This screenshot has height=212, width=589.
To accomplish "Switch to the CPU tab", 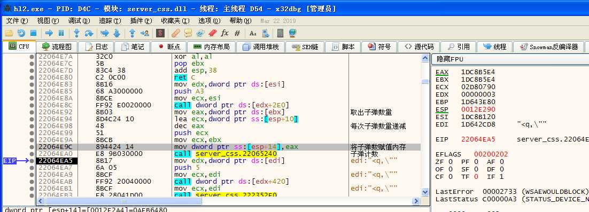I will click(x=19, y=46).
